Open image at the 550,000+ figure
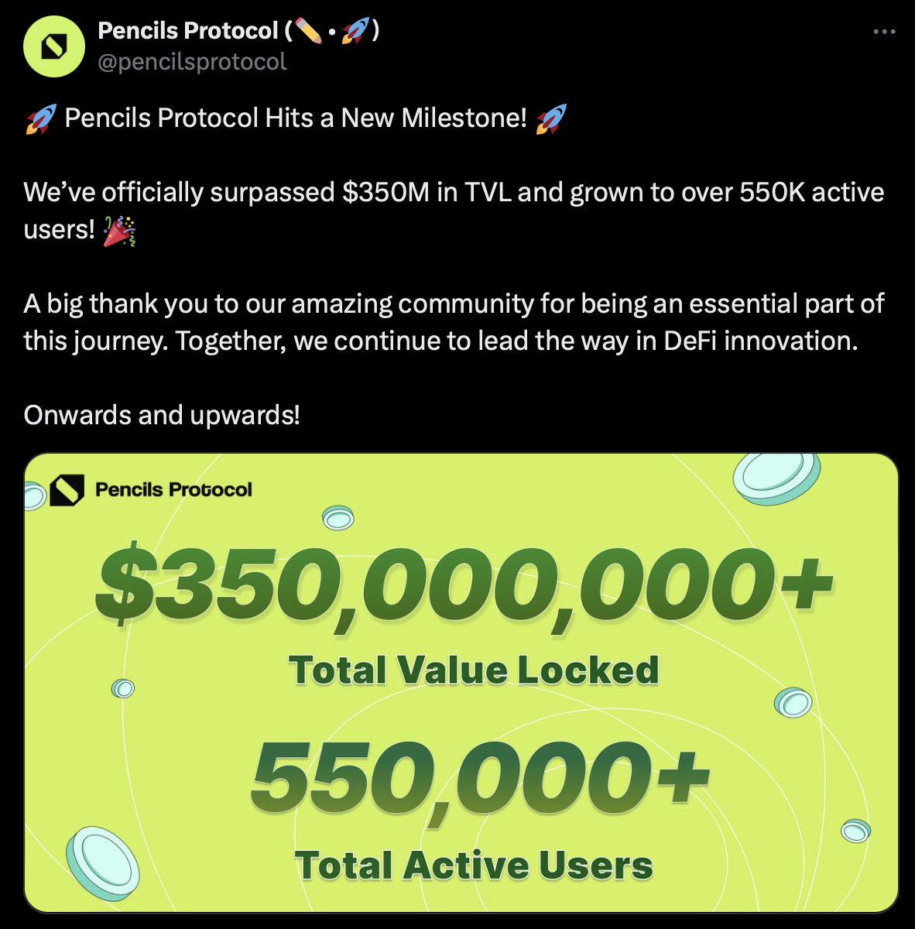915x929 pixels. (480, 779)
